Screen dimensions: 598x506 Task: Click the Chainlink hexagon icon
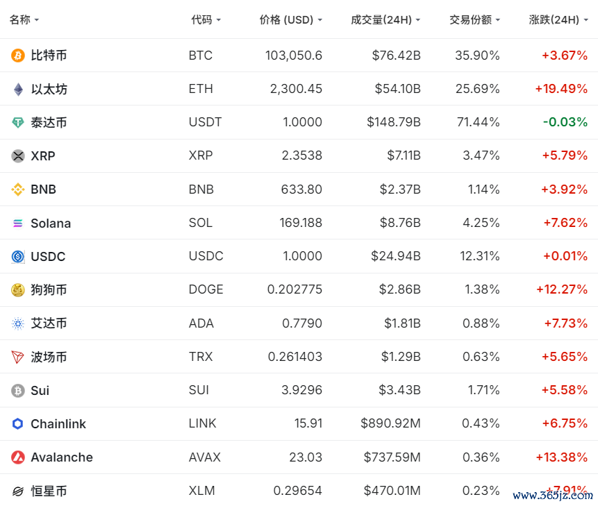coord(18,424)
